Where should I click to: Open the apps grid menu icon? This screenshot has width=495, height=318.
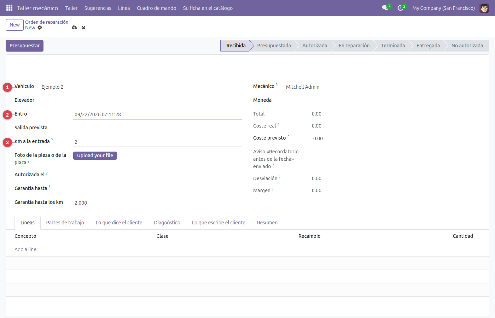coord(9,8)
